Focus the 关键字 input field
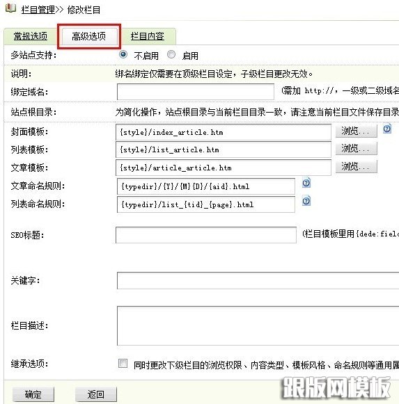Image resolution: width=399 pixels, height=404 pixels. (x=258, y=281)
